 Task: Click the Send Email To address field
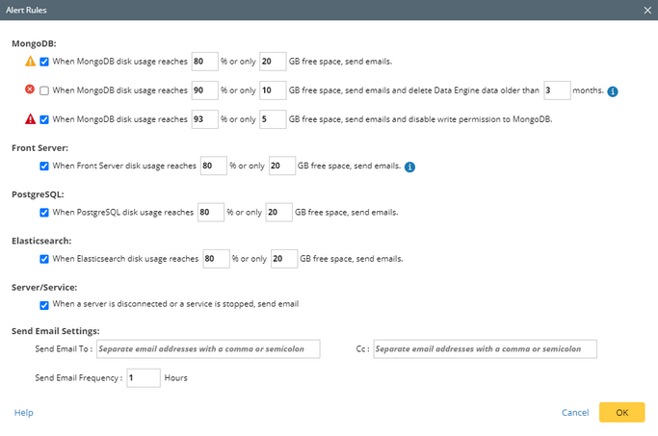[207, 347]
